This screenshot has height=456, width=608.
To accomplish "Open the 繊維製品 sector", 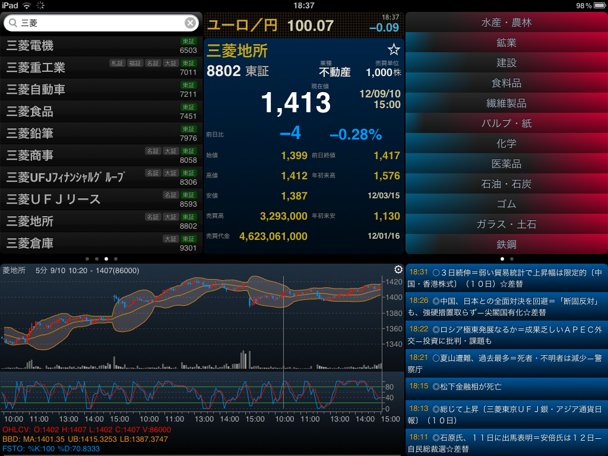I will pos(506,103).
